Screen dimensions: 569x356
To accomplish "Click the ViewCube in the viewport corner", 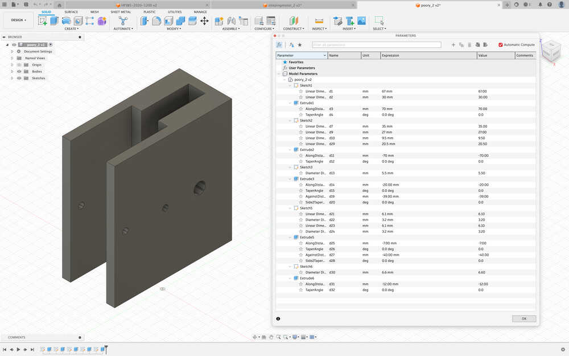I will pyautogui.click(x=551, y=52).
